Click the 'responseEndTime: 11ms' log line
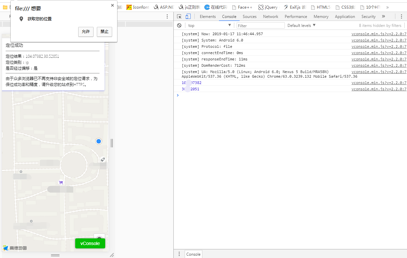Image resolution: width=407 pixels, height=258 pixels. point(215,59)
